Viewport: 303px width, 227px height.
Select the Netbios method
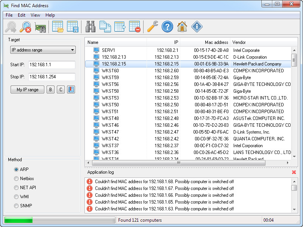click(x=16, y=179)
